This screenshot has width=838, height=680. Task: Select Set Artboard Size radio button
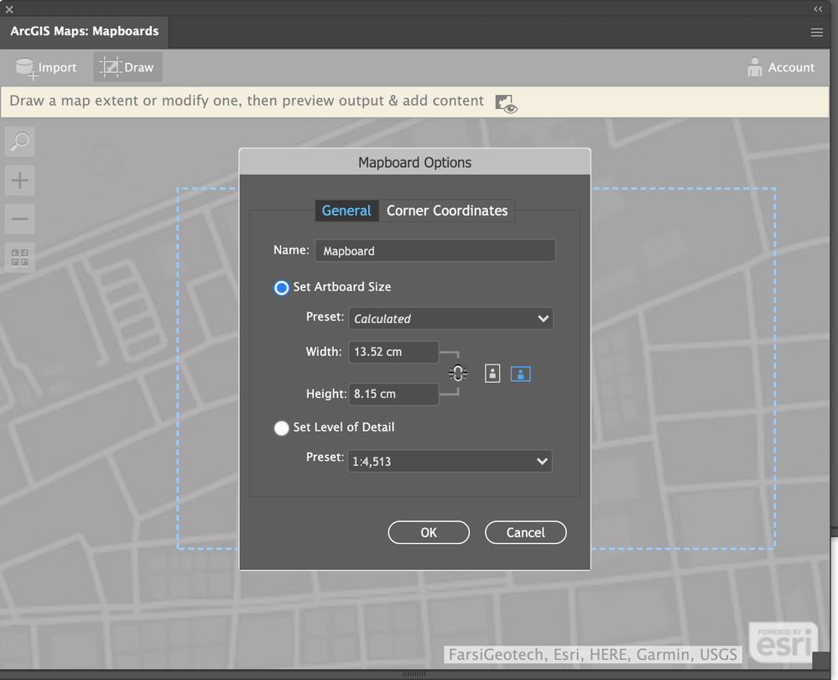[x=282, y=288]
